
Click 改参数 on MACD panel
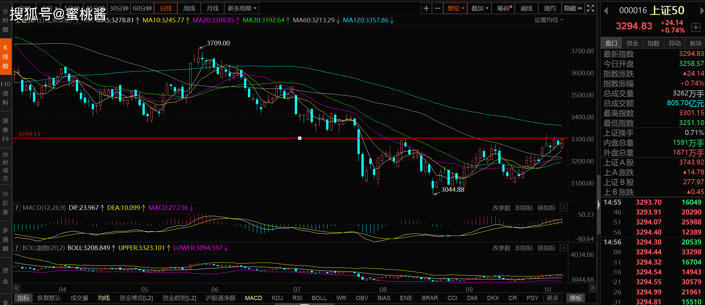(502, 208)
